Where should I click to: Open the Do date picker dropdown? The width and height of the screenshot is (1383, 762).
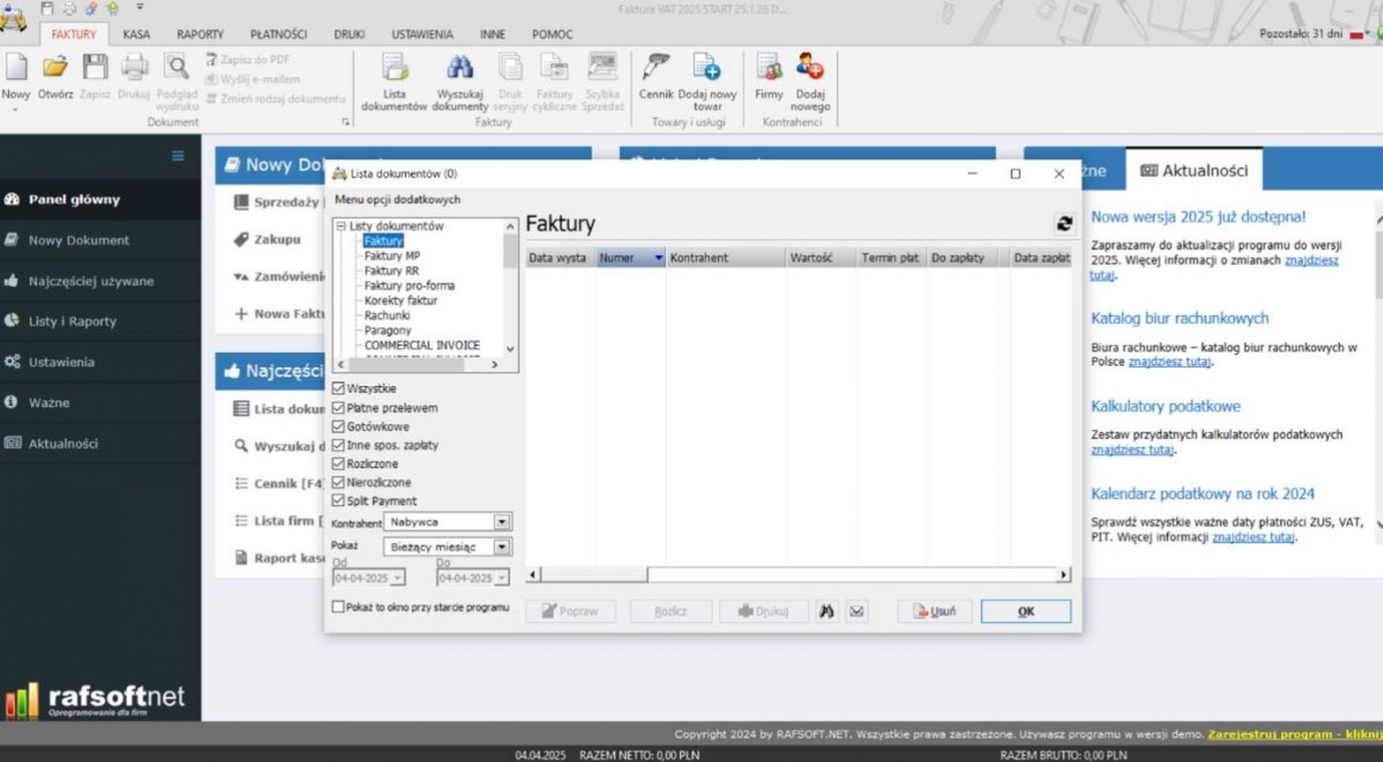(x=502, y=578)
